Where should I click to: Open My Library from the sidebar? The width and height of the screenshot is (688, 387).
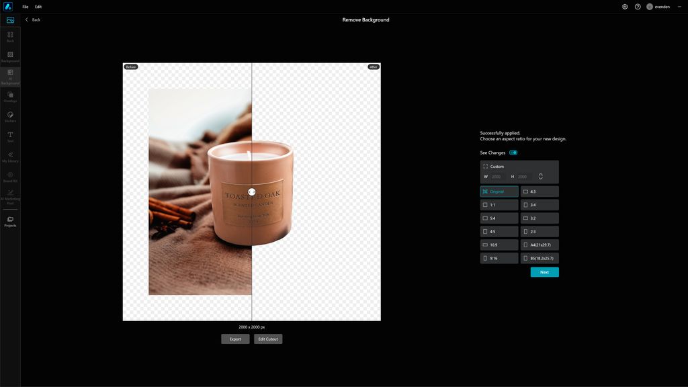click(10, 157)
